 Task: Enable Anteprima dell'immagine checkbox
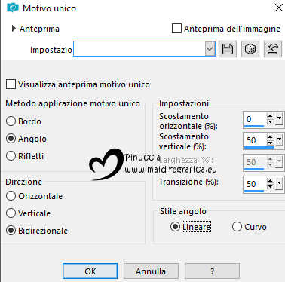coord(176,29)
